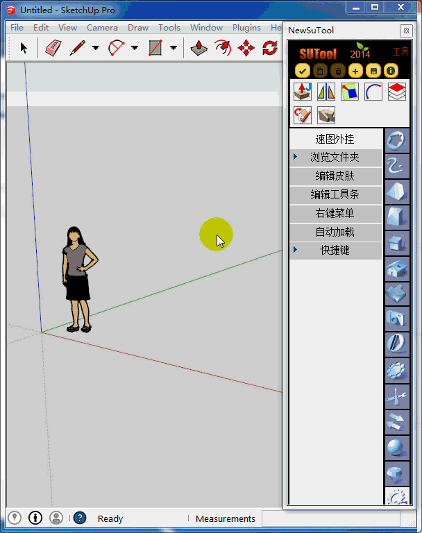Viewport: 422px width, 533px height.
Task: Select the Move tool
Action: [246, 48]
